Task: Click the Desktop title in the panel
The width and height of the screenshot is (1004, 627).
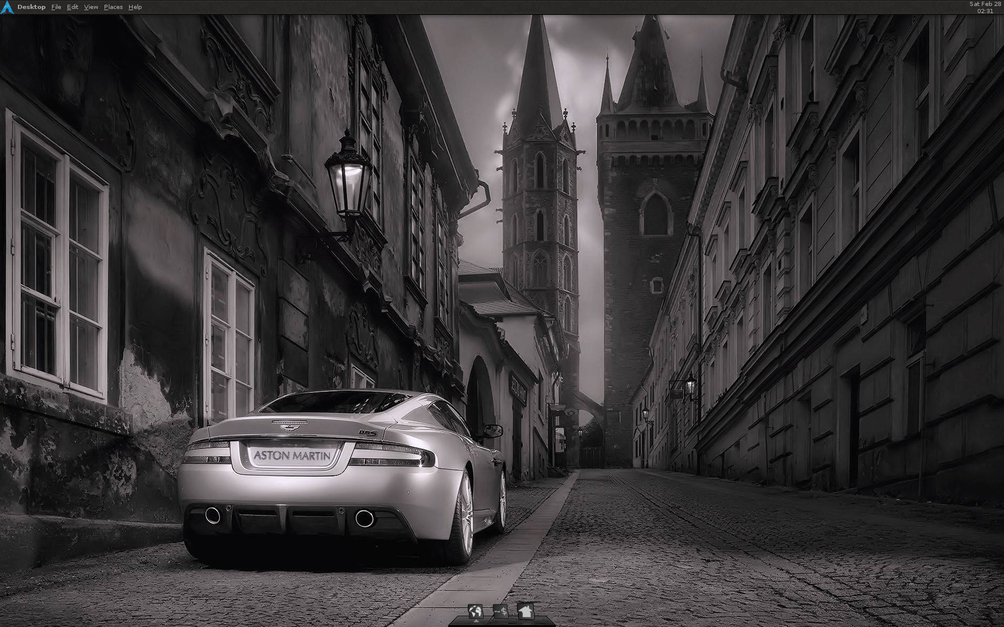Action: (x=31, y=7)
